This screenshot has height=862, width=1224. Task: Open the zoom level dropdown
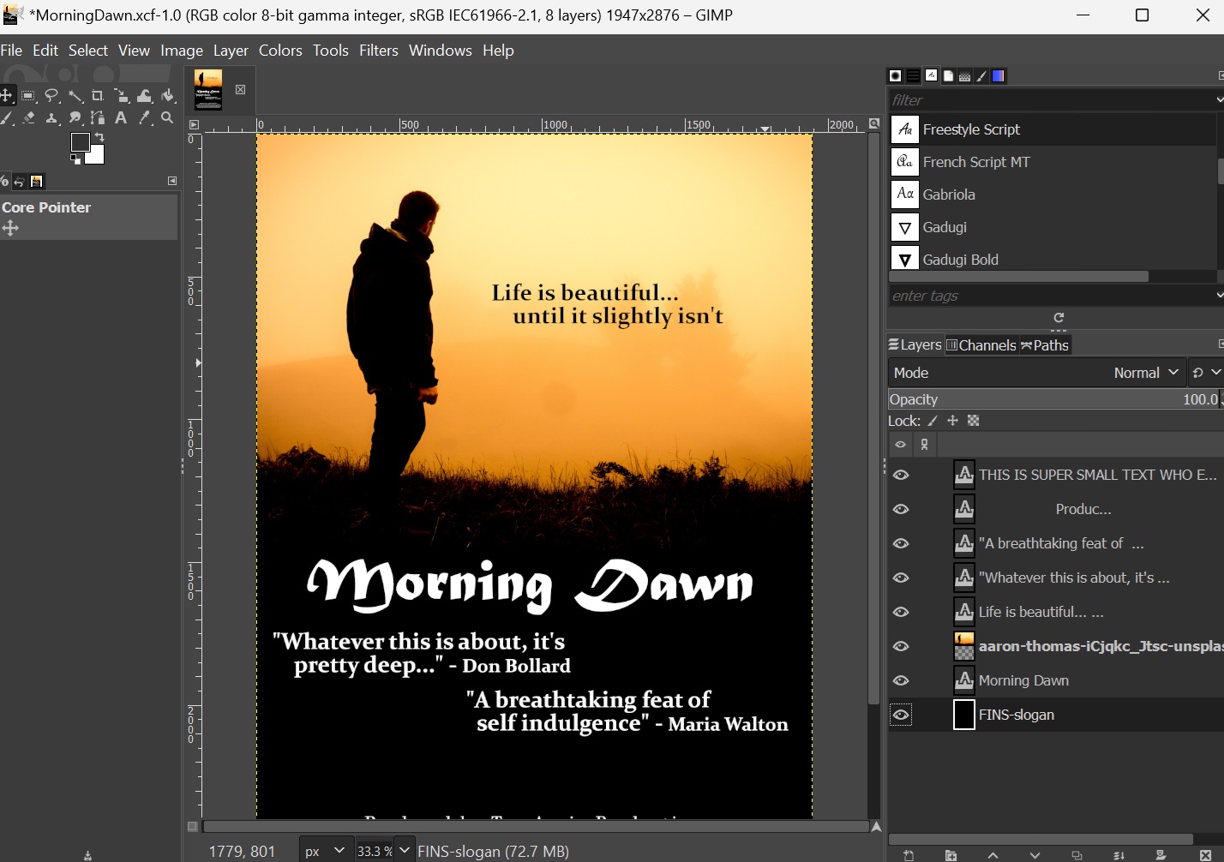coord(405,851)
